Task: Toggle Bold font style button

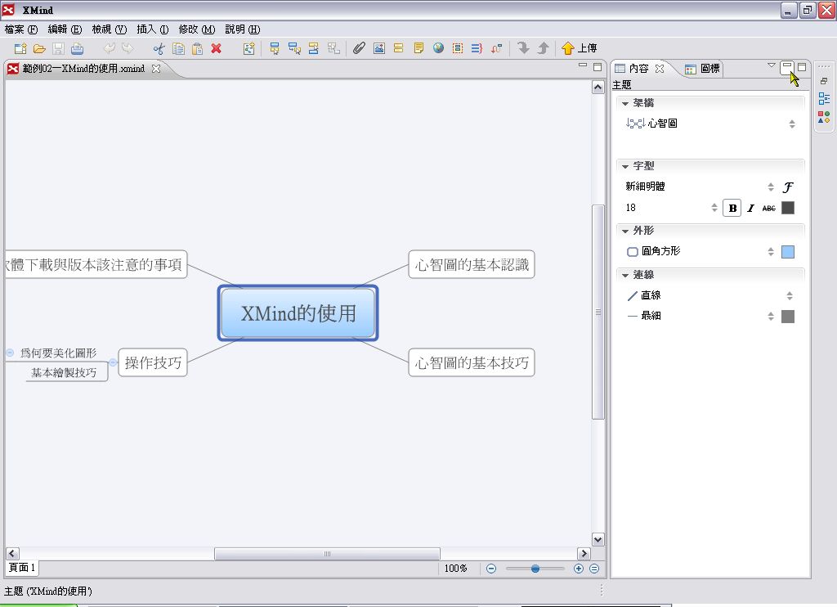Action: [x=732, y=208]
